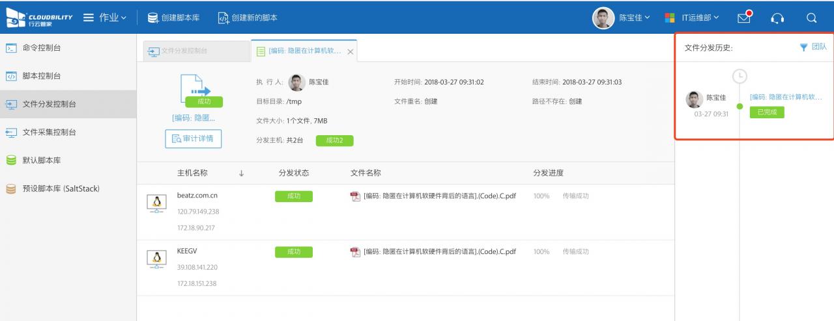
Task: Expand the 陈宝佳 user account dropdown
Action: pos(621,18)
